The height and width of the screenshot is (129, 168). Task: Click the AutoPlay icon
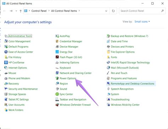[x=57, y=36]
